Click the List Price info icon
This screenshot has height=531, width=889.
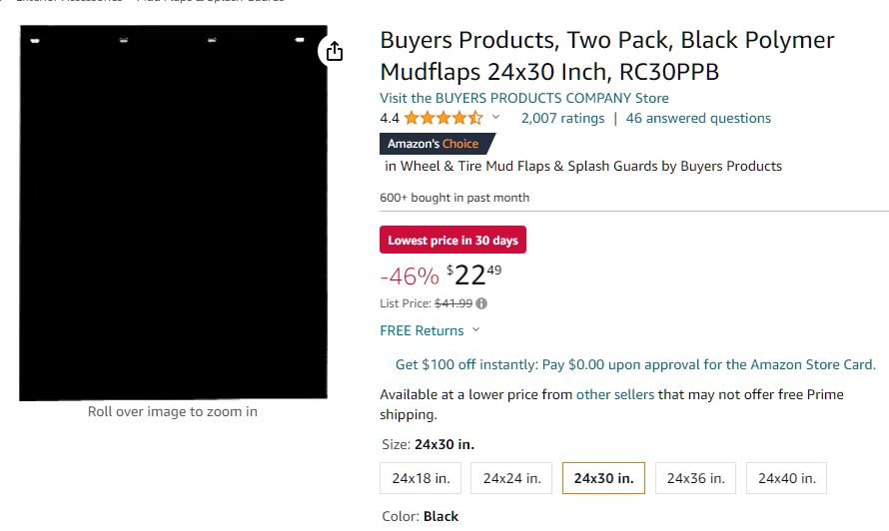coord(481,303)
